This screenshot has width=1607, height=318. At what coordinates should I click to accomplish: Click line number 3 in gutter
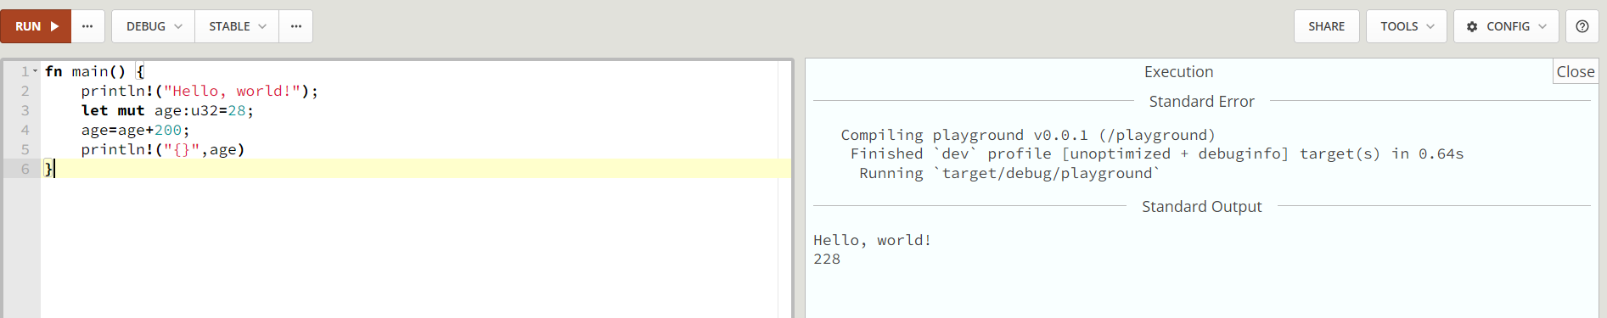[25, 110]
